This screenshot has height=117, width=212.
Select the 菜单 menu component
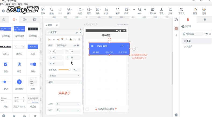(x=33, y=82)
